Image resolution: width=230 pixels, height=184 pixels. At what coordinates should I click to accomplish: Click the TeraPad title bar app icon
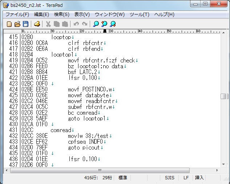click(x=6, y=5)
